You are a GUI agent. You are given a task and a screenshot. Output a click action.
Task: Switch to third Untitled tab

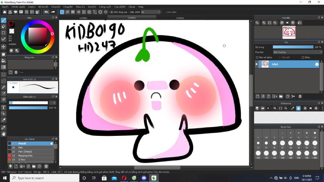point(180,18)
